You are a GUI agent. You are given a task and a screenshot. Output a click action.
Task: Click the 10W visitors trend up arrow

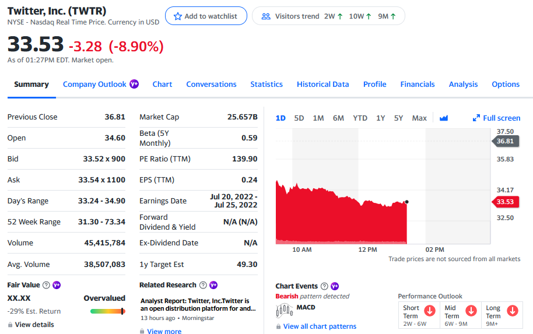(369, 16)
